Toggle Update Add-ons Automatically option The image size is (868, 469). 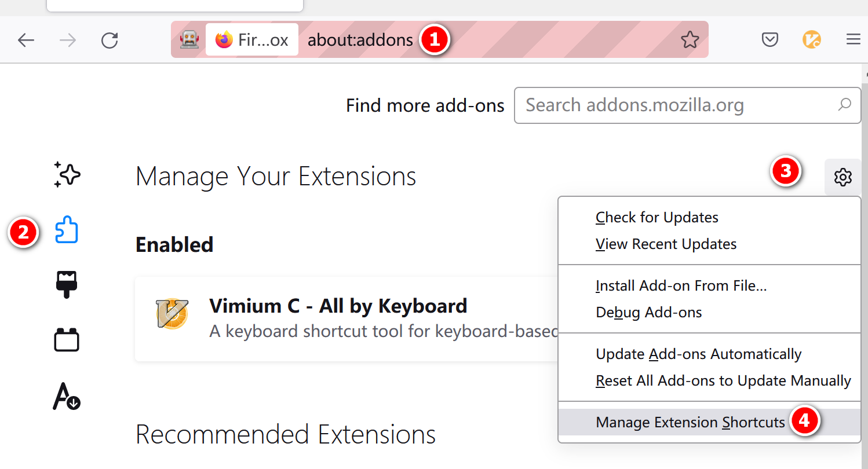(x=699, y=354)
